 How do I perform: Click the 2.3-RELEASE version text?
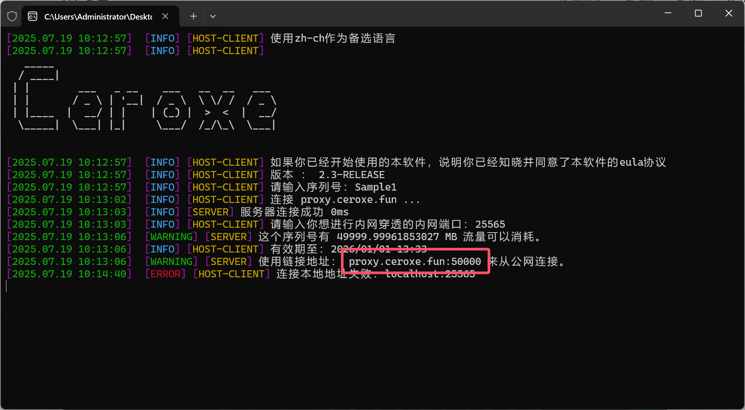(x=351, y=175)
